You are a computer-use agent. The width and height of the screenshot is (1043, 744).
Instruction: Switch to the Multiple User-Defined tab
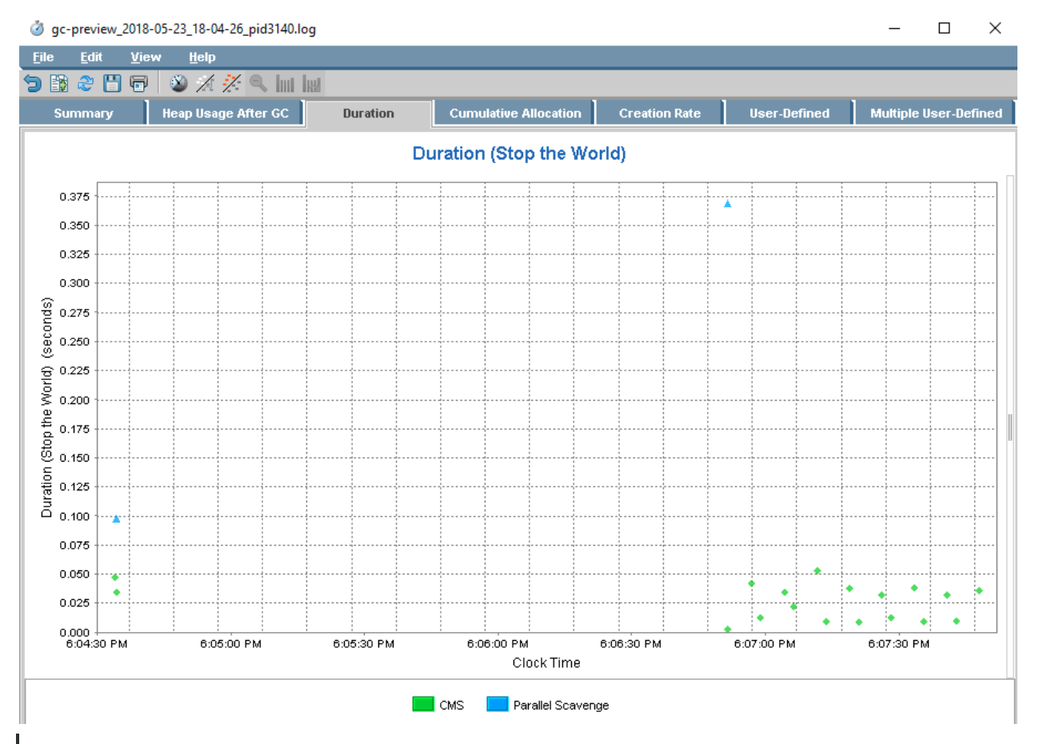click(936, 113)
